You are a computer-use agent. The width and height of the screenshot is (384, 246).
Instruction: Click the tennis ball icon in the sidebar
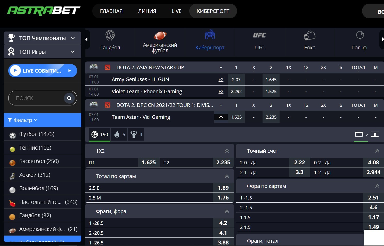click(x=12, y=149)
